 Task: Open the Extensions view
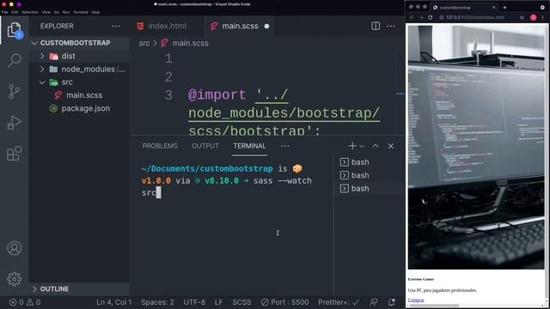click(15, 154)
